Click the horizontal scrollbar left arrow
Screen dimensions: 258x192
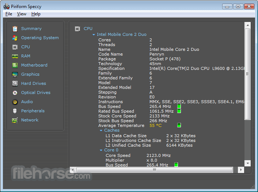[73, 170]
